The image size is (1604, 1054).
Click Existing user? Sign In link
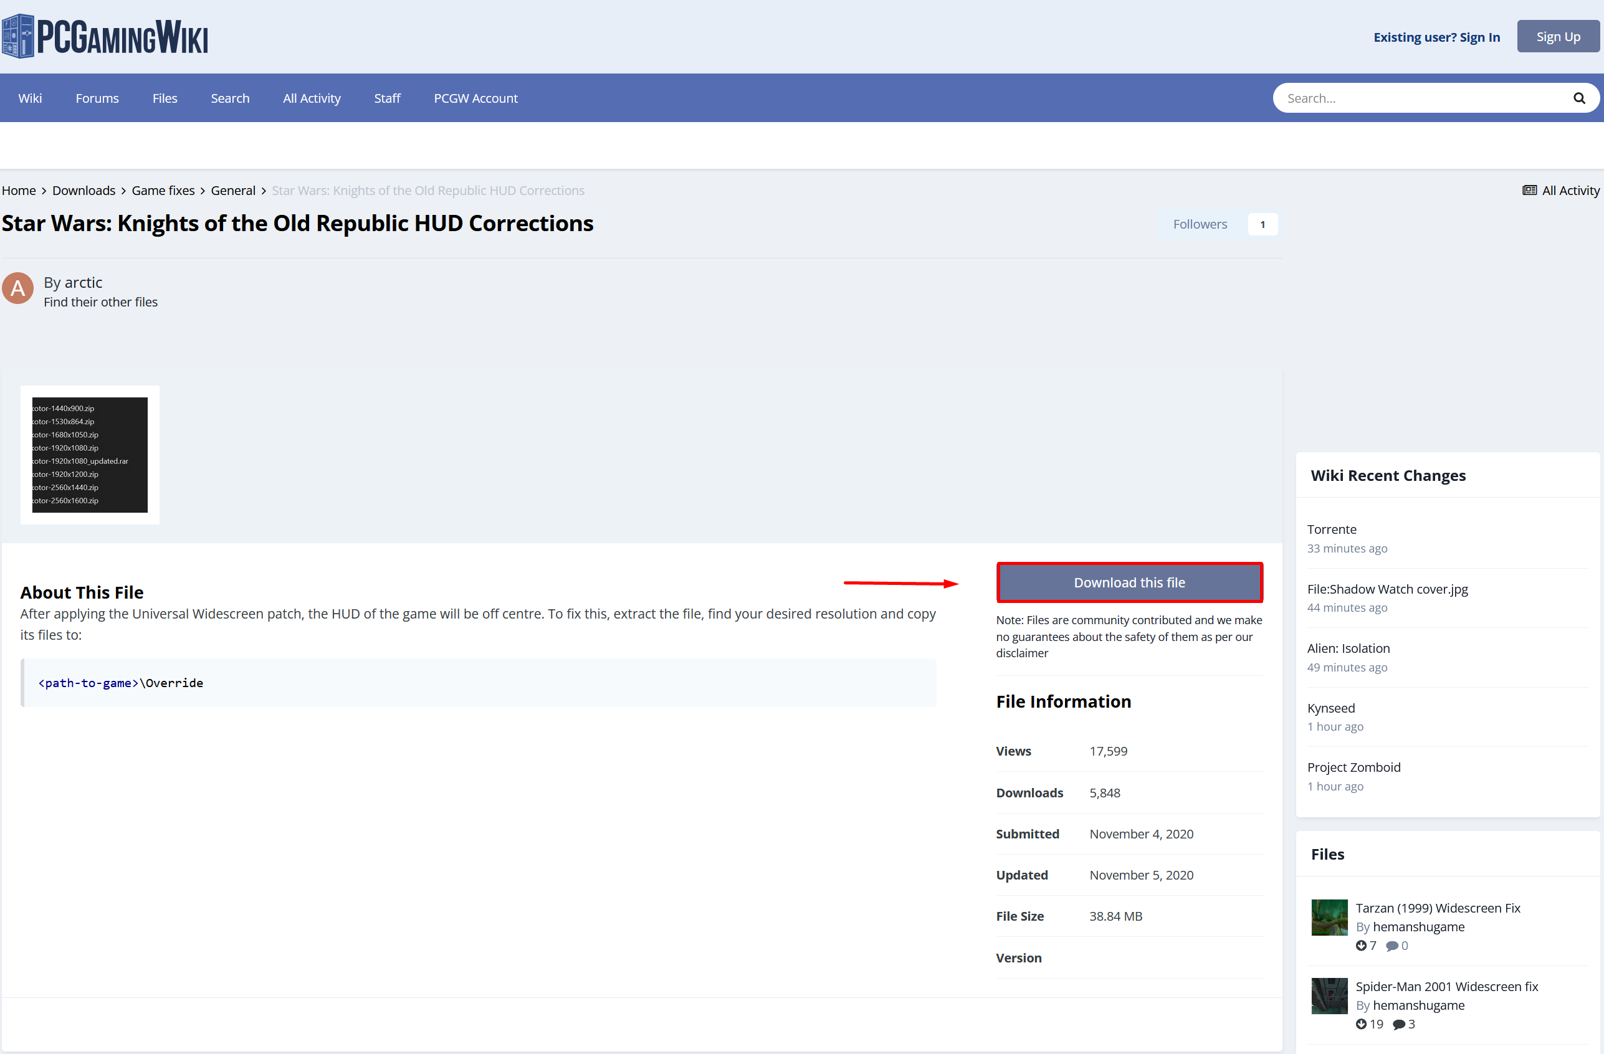tap(1436, 37)
